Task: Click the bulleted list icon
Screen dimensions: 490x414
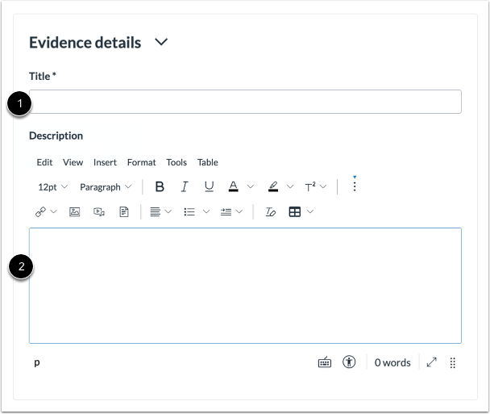Action: tap(189, 212)
